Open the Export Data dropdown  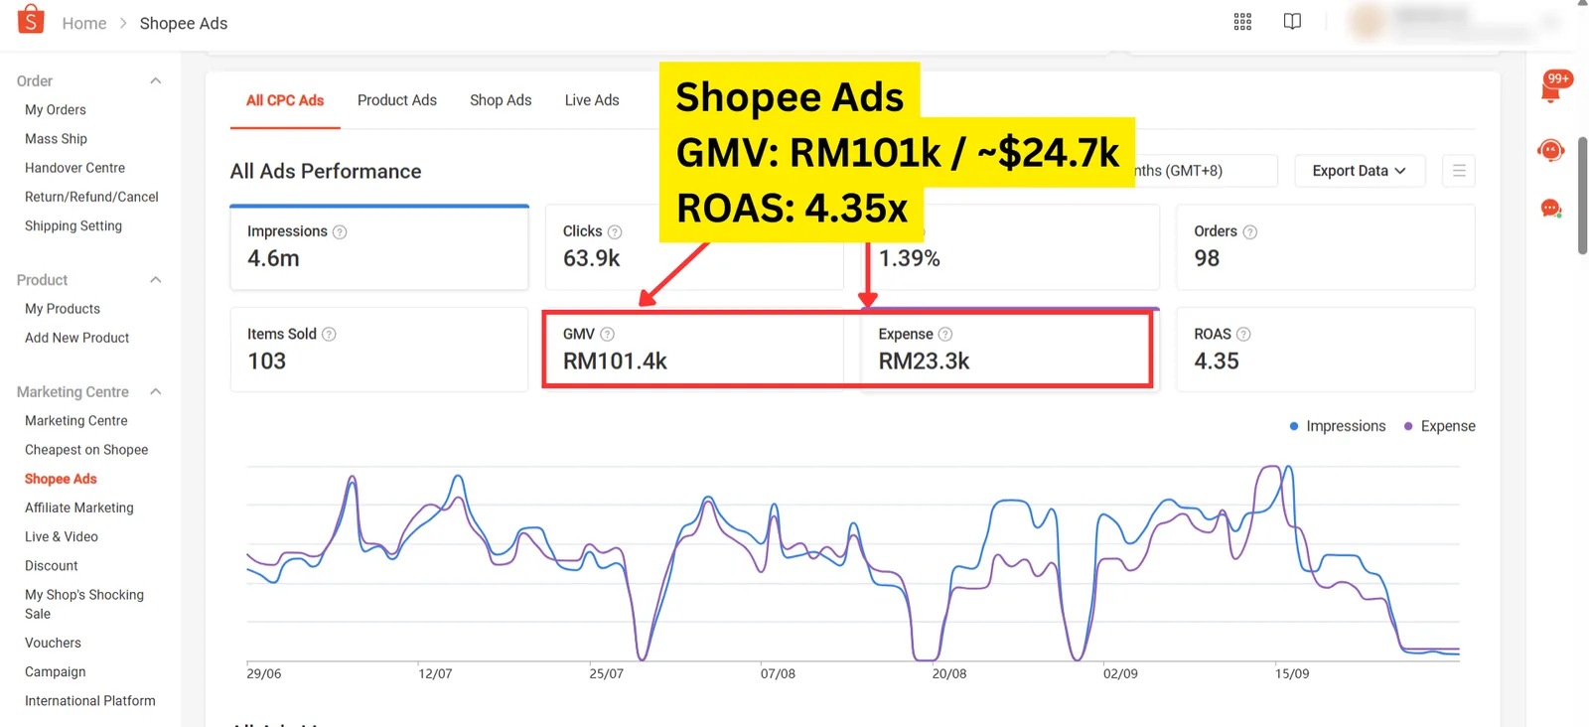(1360, 171)
